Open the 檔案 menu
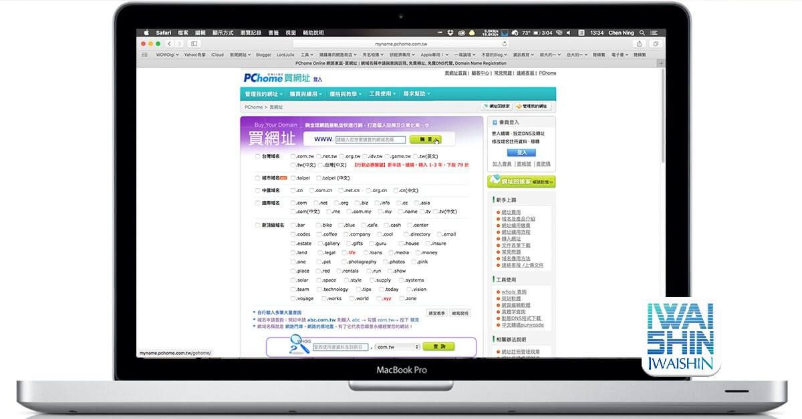802x419 pixels. pyautogui.click(x=183, y=33)
